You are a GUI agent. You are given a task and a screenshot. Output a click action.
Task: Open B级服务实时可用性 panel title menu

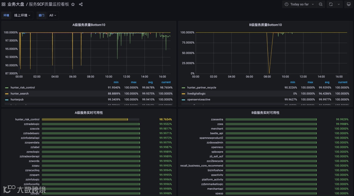click(x=265, y=113)
